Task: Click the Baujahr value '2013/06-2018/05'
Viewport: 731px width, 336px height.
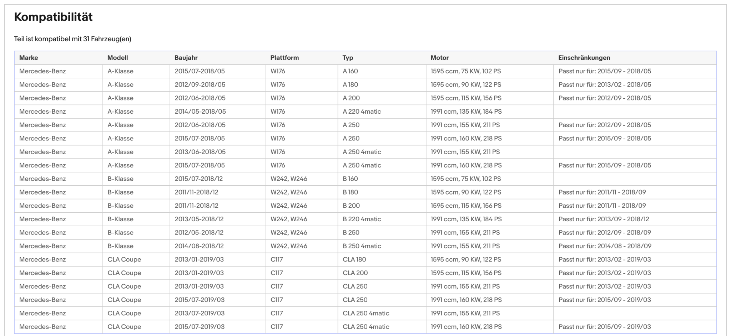Action: tap(200, 152)
